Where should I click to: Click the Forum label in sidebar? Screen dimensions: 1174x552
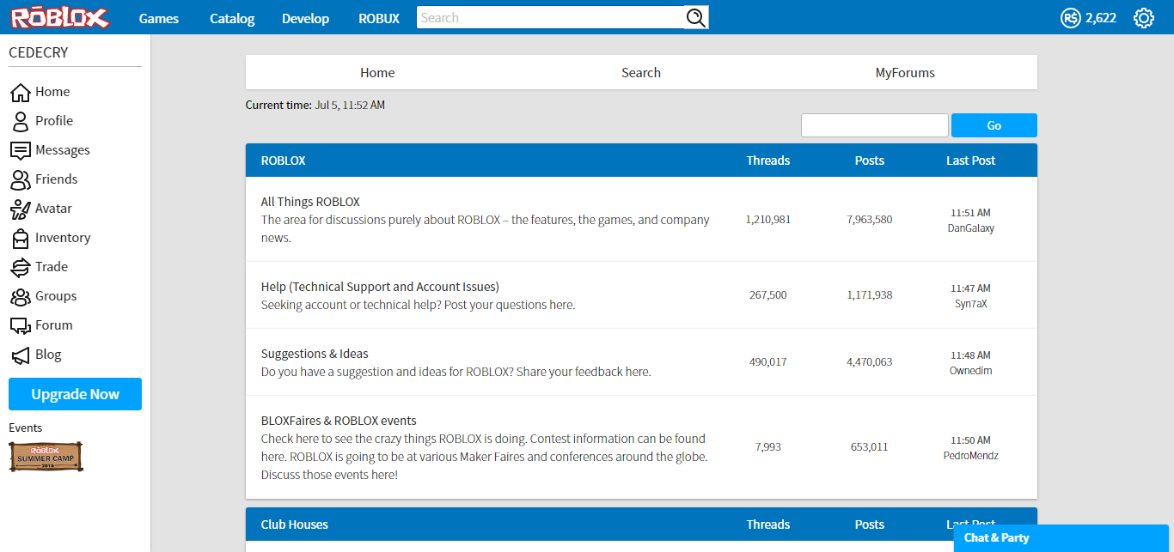pyautogui.click(x=54, y=325)
